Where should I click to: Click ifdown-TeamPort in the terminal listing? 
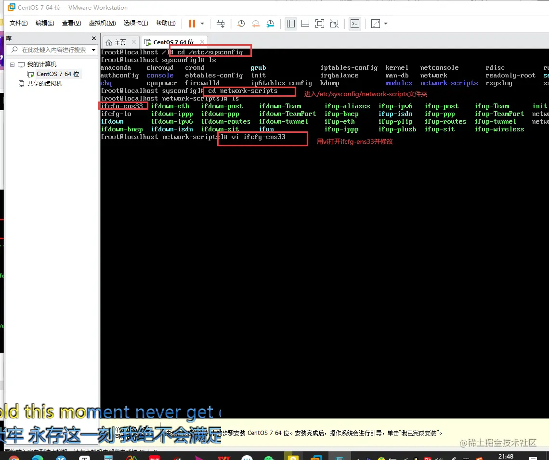coord(287,114)
